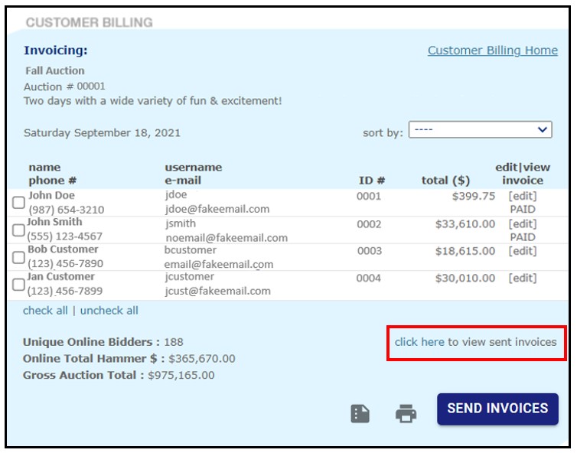Click username jsmith
This screenshot has width=577, height=453.
(x=181, y=223)
